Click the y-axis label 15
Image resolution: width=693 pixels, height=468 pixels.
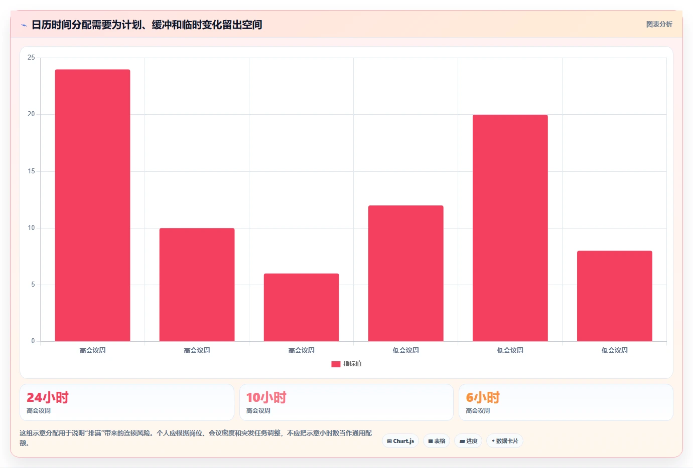pos(31,171)
